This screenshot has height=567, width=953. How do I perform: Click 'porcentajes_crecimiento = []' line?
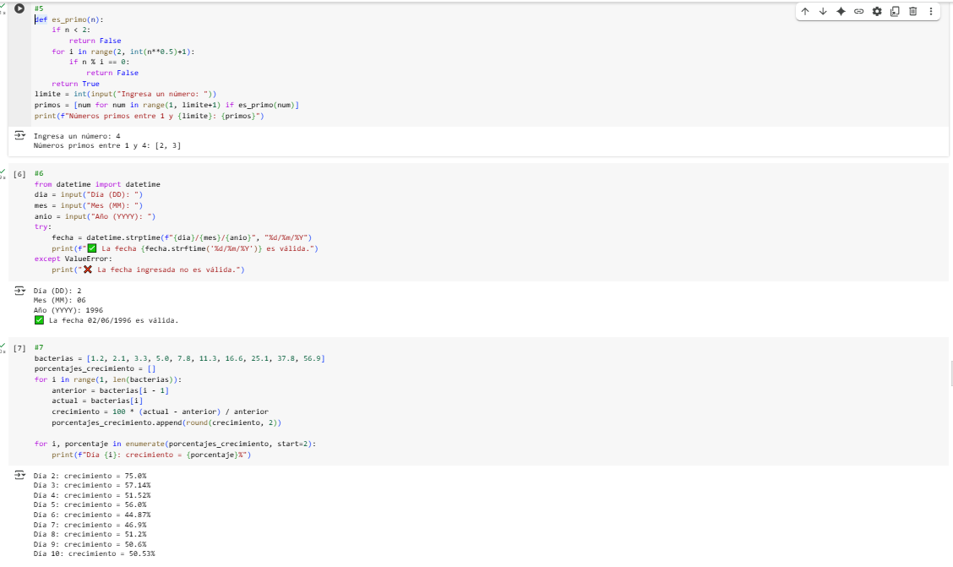(x=95, y=369)
